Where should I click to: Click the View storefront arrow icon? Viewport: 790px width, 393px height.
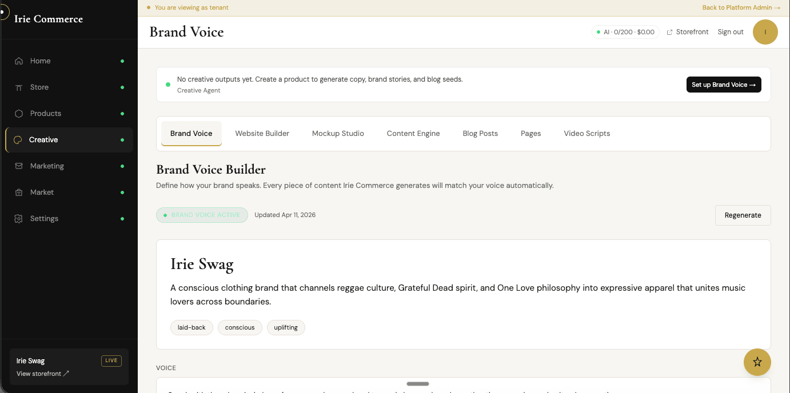(66, 374)
